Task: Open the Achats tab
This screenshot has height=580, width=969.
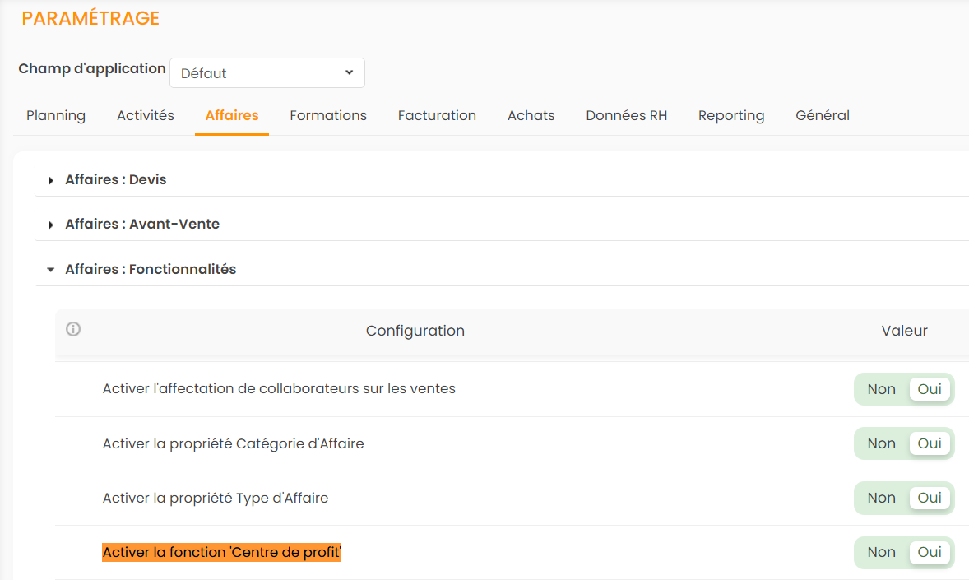Action: click(x=531, y=116)
